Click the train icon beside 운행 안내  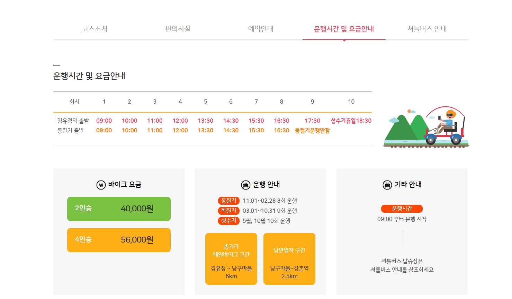(x=246, y=184)
